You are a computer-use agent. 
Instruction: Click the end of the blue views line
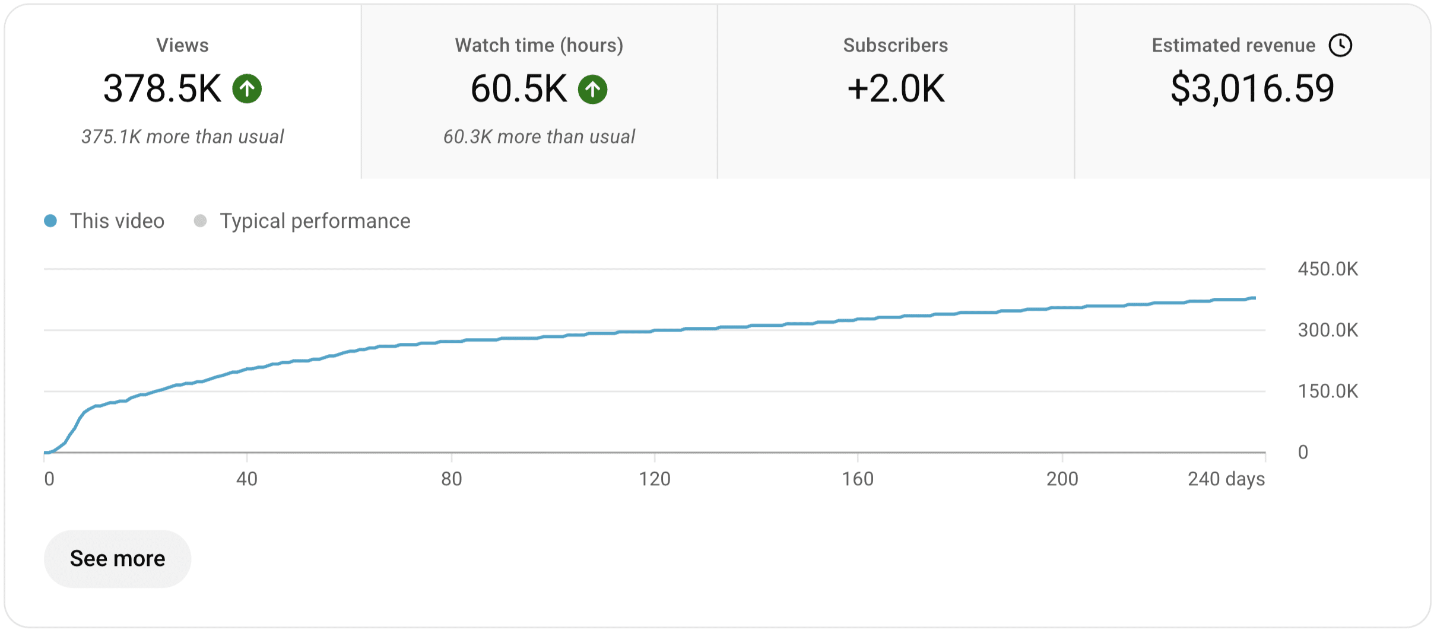click(1254, 298)
